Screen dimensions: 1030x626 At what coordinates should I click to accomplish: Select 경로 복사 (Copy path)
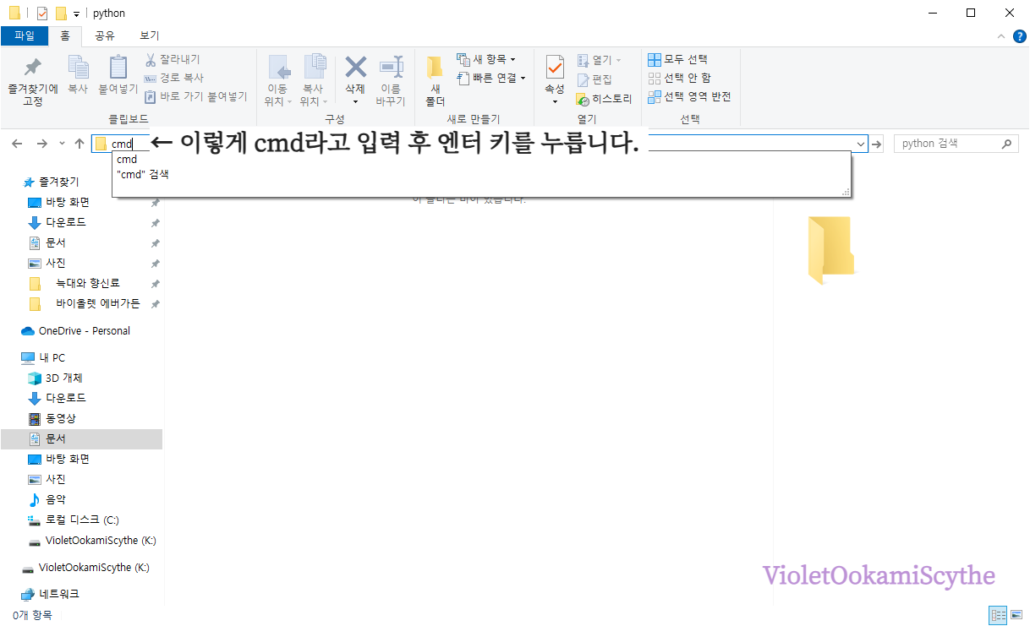[x=174, y=78]
